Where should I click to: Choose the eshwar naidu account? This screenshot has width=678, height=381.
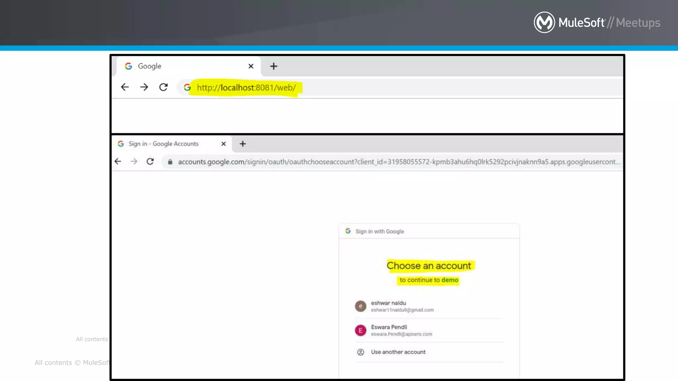tap(429, 306)
